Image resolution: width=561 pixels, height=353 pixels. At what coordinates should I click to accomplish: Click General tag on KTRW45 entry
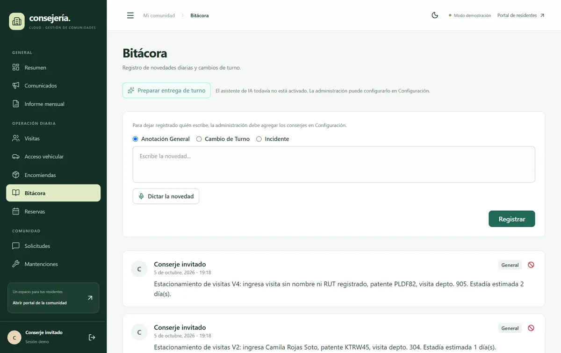click(510, 328)
